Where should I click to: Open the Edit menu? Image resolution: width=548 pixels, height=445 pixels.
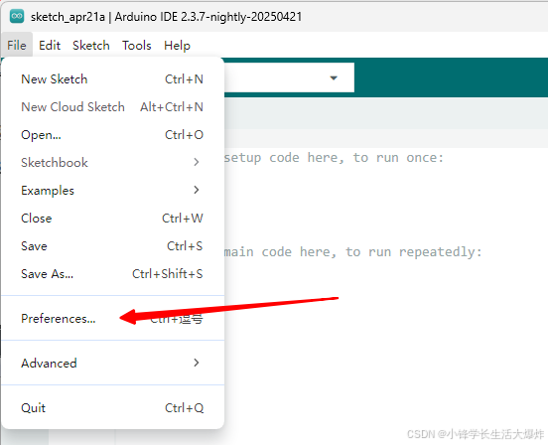point(50,45)
